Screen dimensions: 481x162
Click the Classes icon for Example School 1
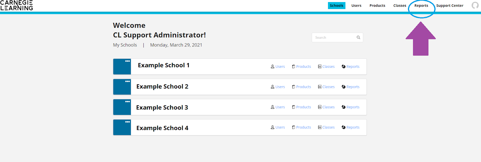click(x=320, y=67)
